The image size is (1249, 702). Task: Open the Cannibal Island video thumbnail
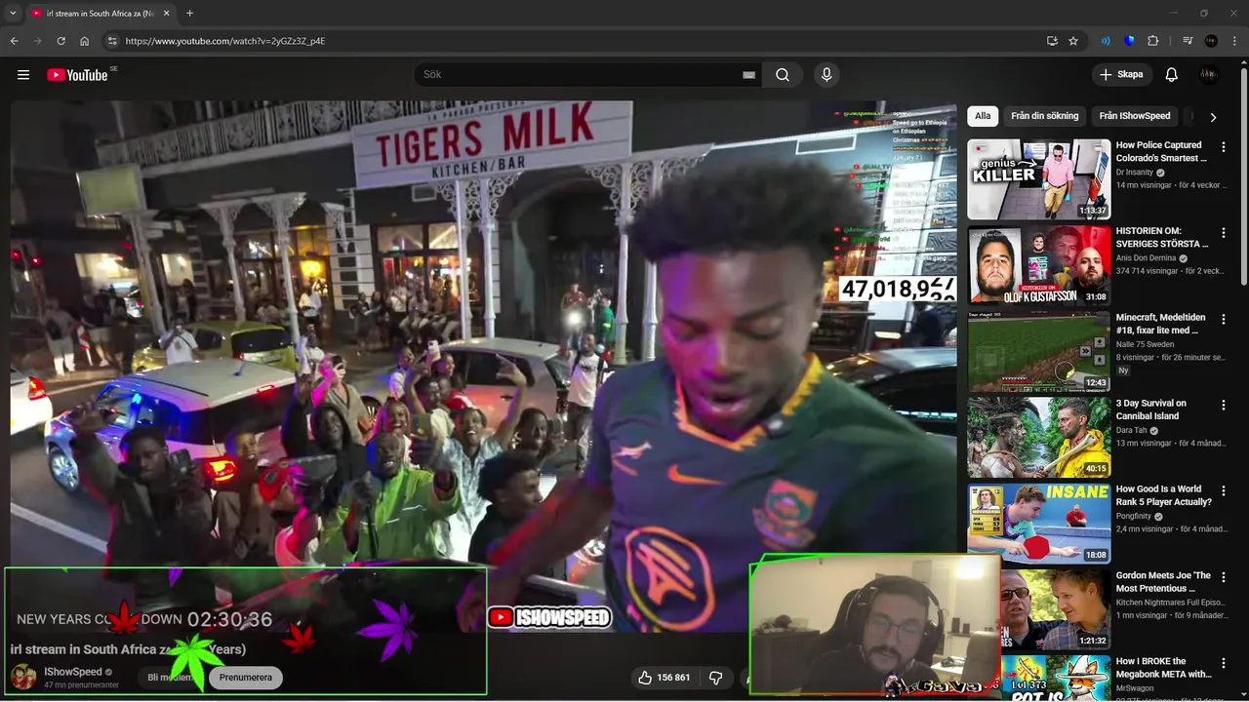coord(1039,437)
